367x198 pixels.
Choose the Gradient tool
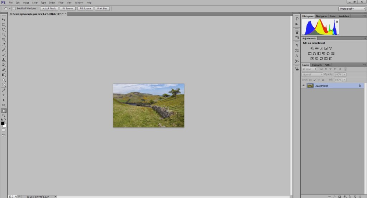tap(4, 75)
